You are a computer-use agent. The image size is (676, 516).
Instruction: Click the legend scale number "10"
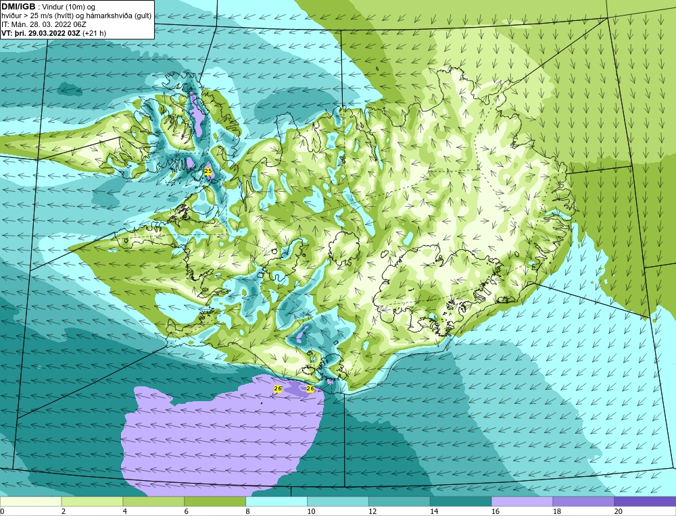click(x=311, y=511)
